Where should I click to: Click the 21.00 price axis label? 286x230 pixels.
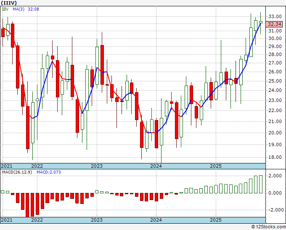[275, 121]
